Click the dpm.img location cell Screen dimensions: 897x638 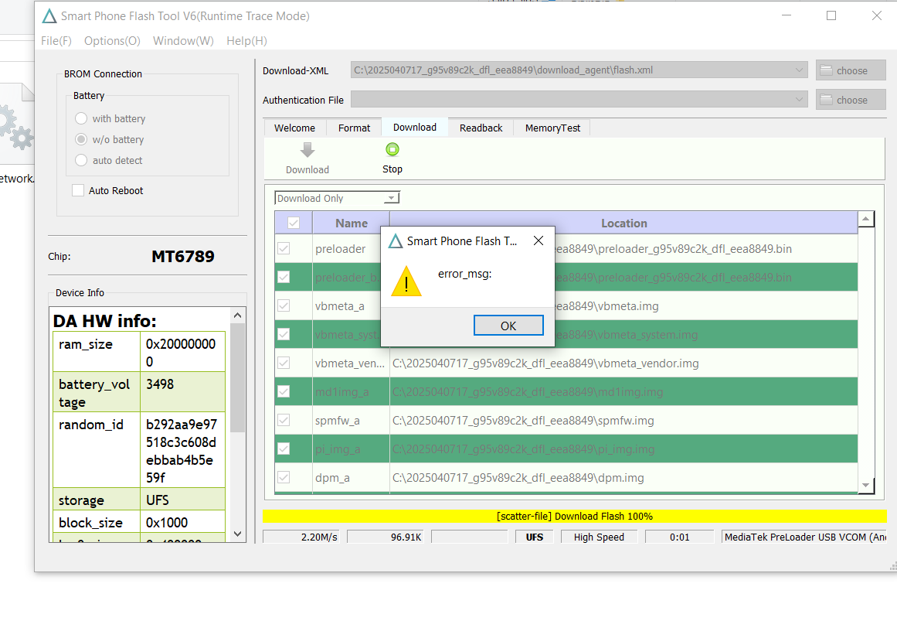point(623,478)
